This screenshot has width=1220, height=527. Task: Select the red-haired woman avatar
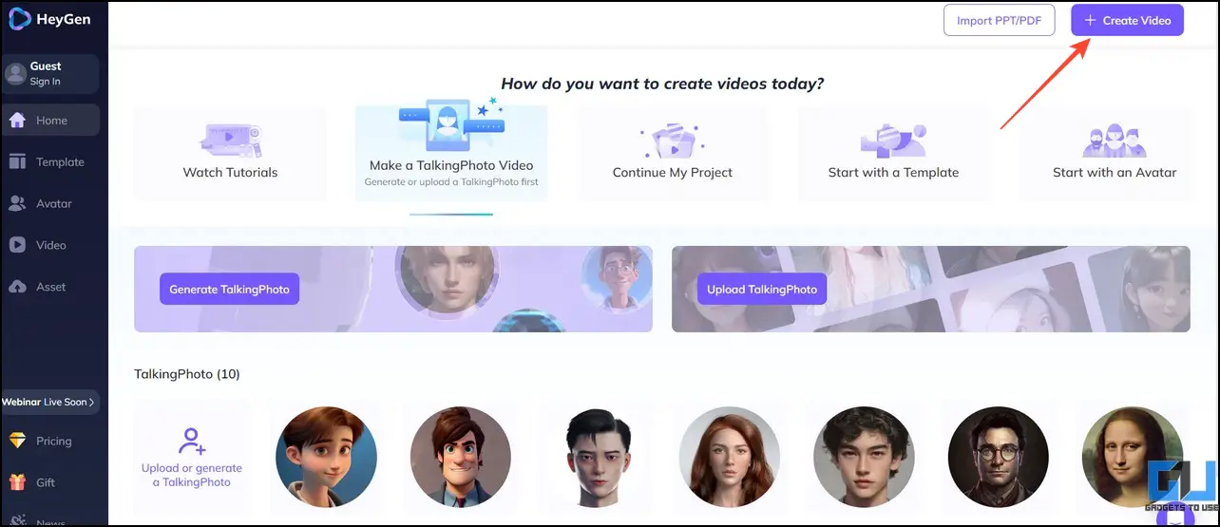pyautogui.click(x=730, y=458)
